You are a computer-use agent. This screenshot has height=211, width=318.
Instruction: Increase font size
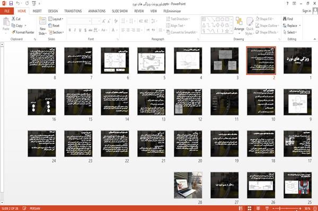[x=104, y=21]
